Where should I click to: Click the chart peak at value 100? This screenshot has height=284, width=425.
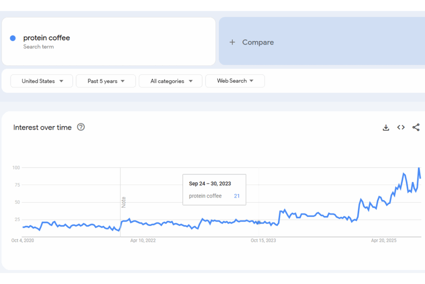(419, 168)
